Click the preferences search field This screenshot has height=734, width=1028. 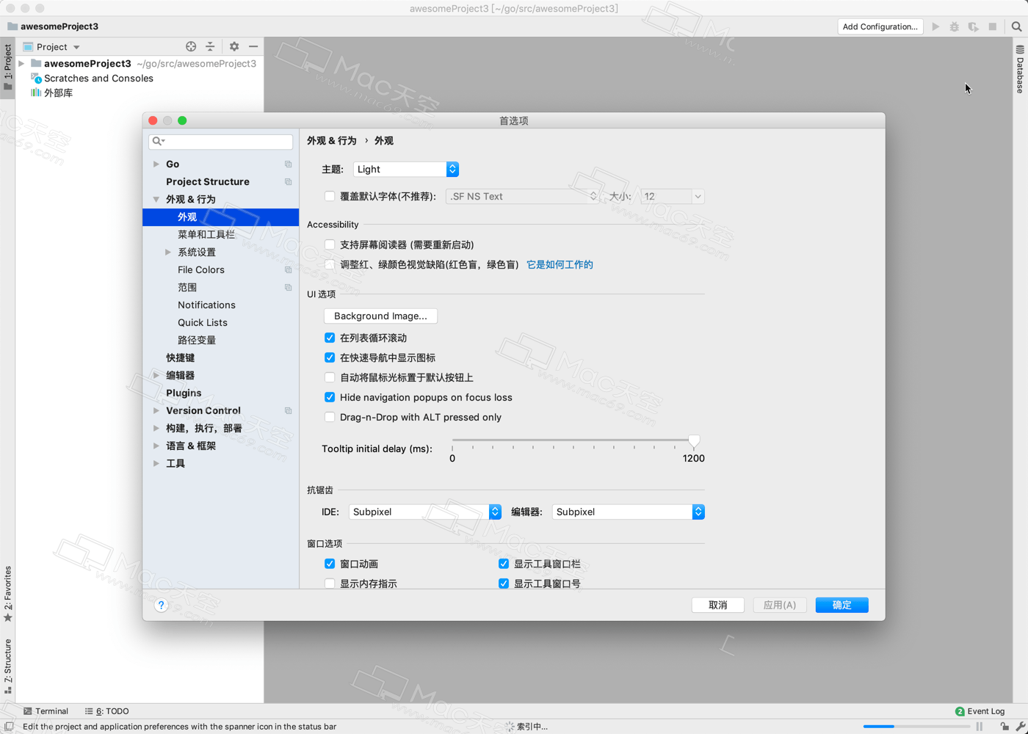tap(221, 141)
